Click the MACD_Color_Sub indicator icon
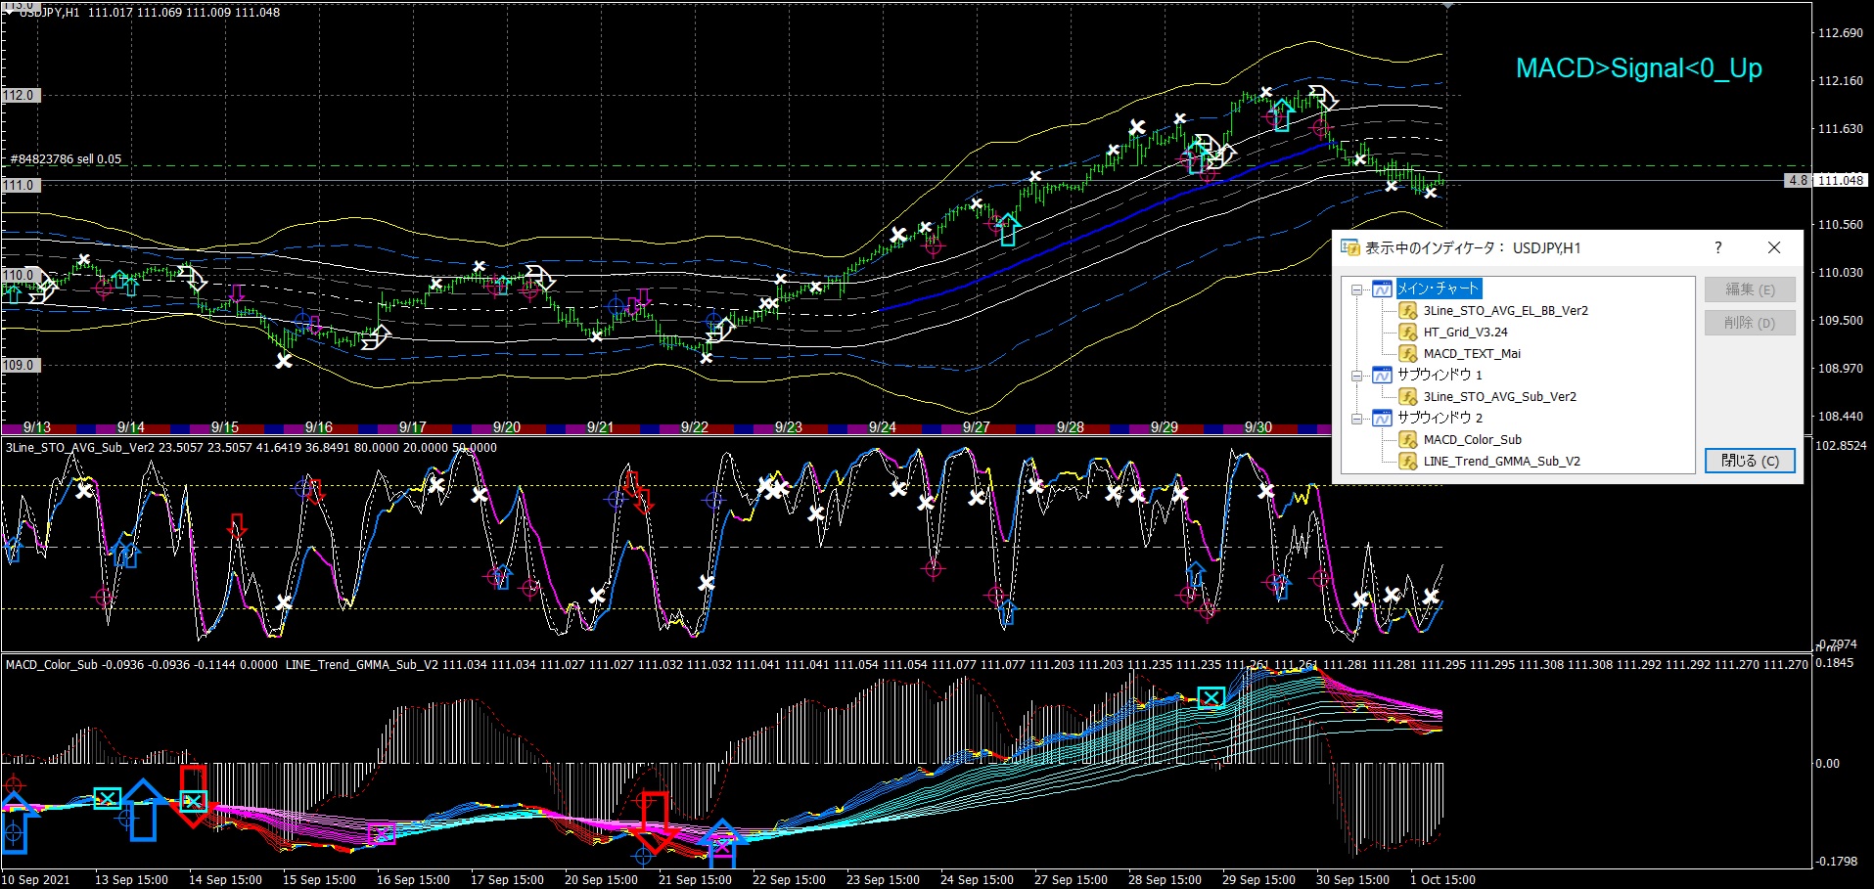The image size is (1874, 889). (1408, 439)
